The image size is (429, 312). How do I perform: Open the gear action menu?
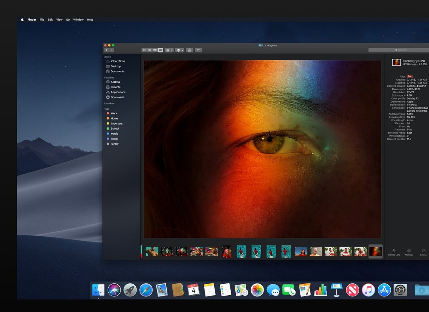pyautogui.click(x=180, y=50)
